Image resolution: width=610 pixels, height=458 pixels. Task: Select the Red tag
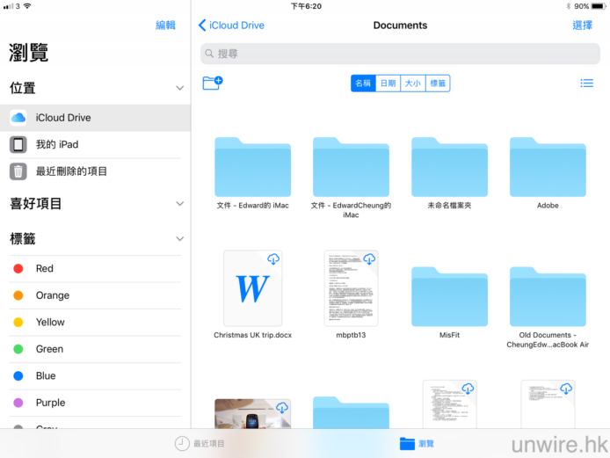(x=44, y=269)
